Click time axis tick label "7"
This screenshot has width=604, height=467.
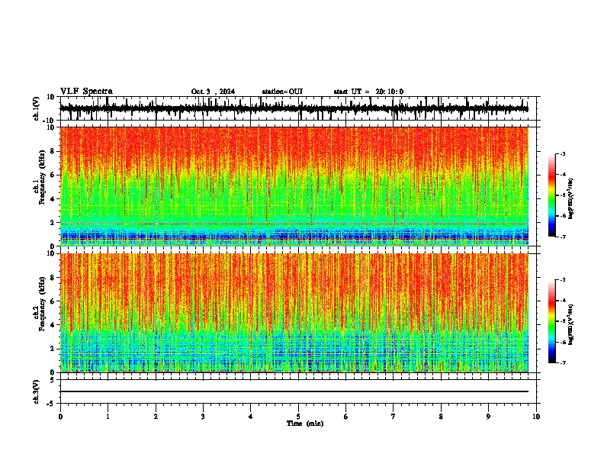tap(394, 417)
